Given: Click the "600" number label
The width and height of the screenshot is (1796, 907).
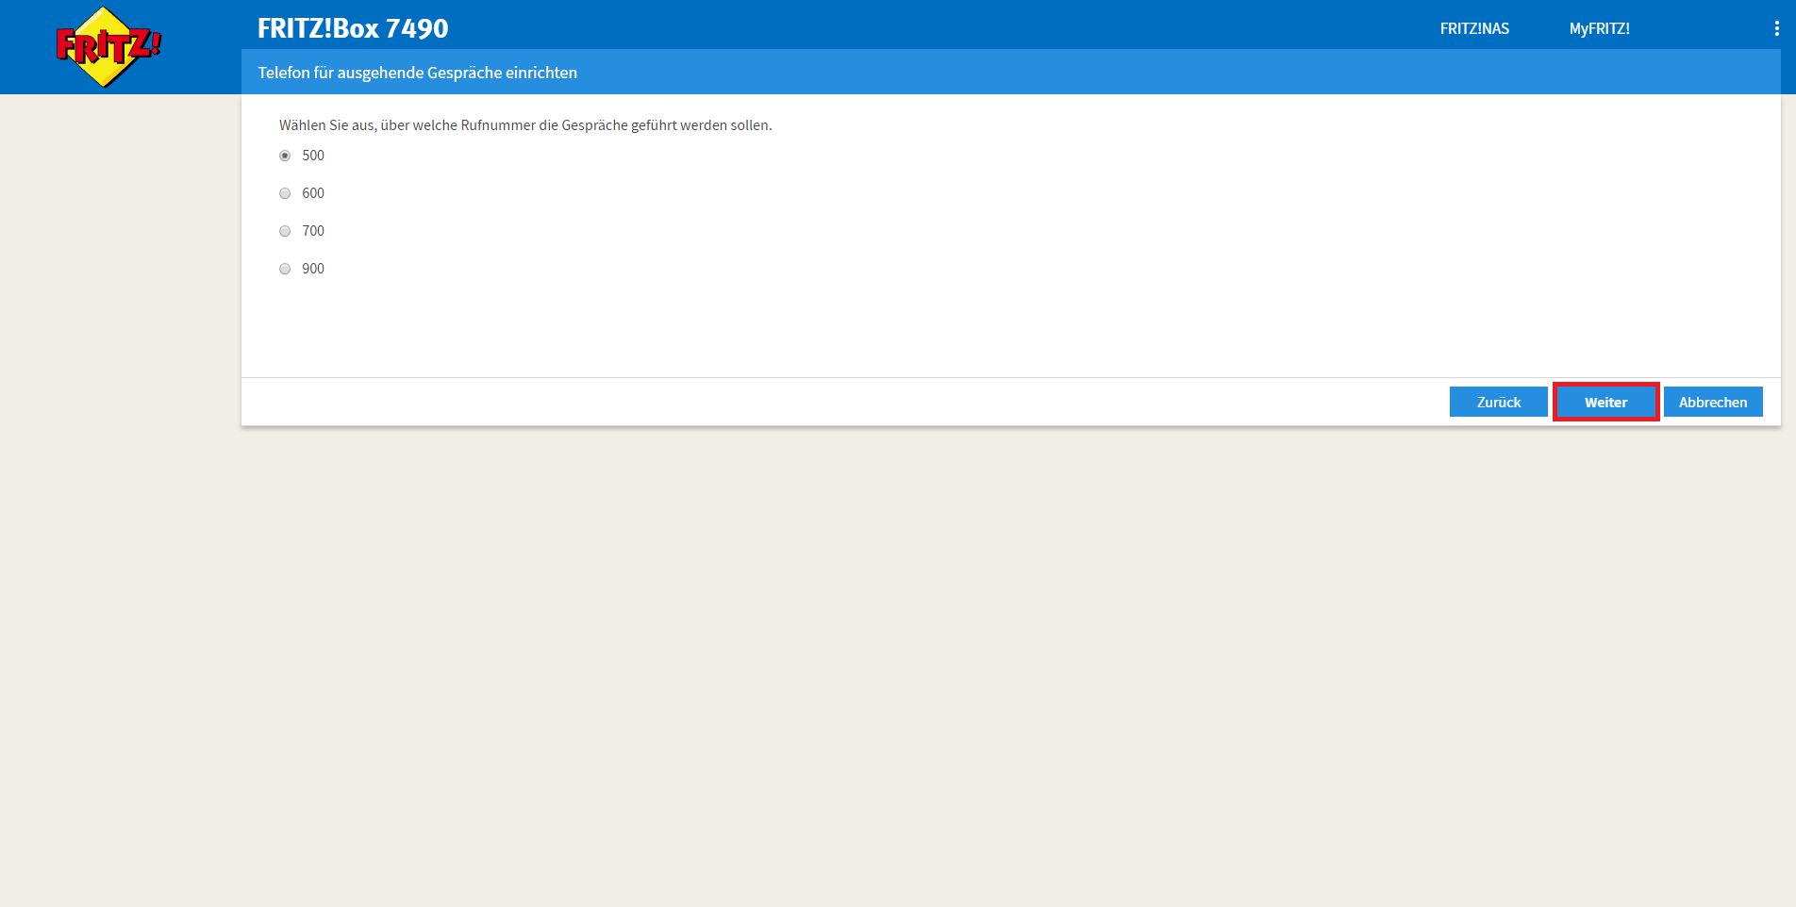Looking at the screenshot, I should (313, 193).
